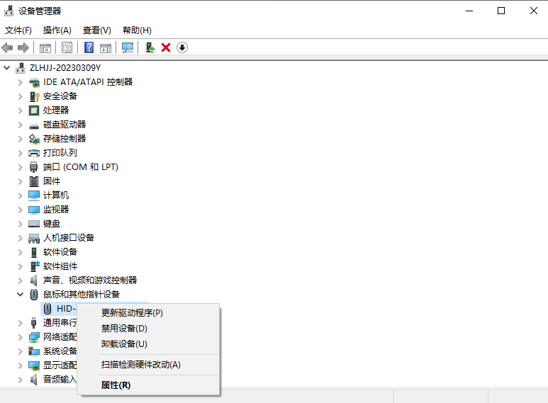Click the 软件设备 icon
548x403 pixels.
(34, 252)
